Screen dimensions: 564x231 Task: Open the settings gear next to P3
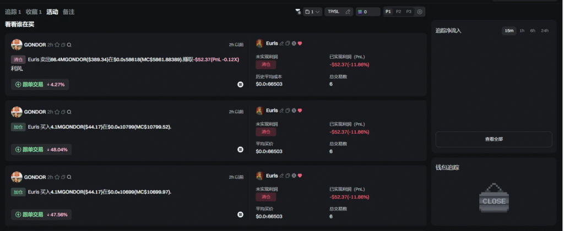[420, 12]
